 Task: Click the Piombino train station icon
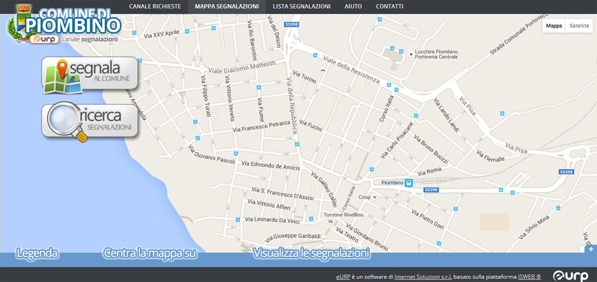[408, 183]
